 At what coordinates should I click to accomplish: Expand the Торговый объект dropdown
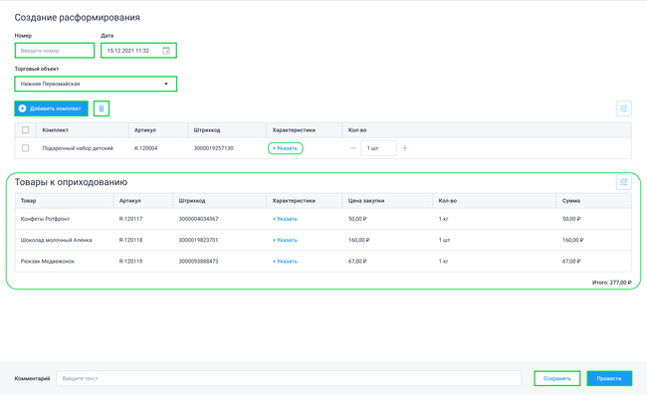(96, 84)
